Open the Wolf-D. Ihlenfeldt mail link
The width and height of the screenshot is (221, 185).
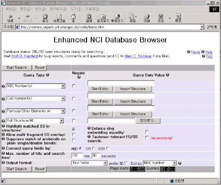click(x=25, y=56)
